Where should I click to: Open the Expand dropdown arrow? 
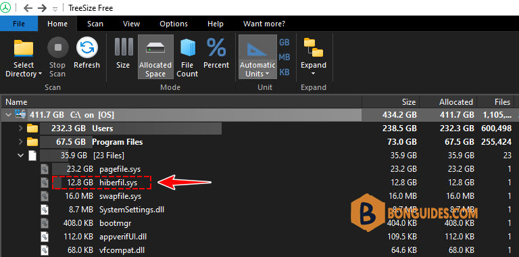314,74
